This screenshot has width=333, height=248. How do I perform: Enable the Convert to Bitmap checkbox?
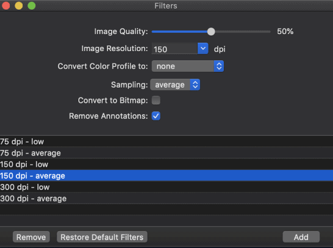click(156, 100)
